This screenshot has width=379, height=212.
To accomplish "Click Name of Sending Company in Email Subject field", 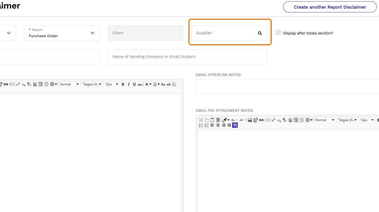I will point(187,57).
